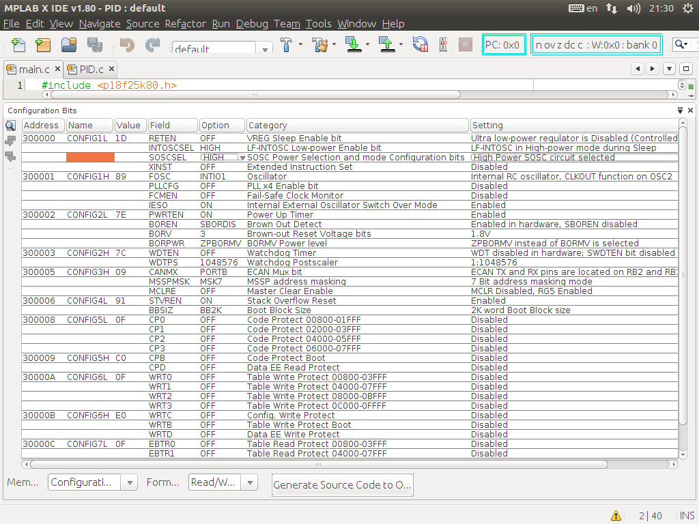Switch to the main.c tab
This screenshot has width=699, height=524.
pyautogui.click(x=34, y=70)
